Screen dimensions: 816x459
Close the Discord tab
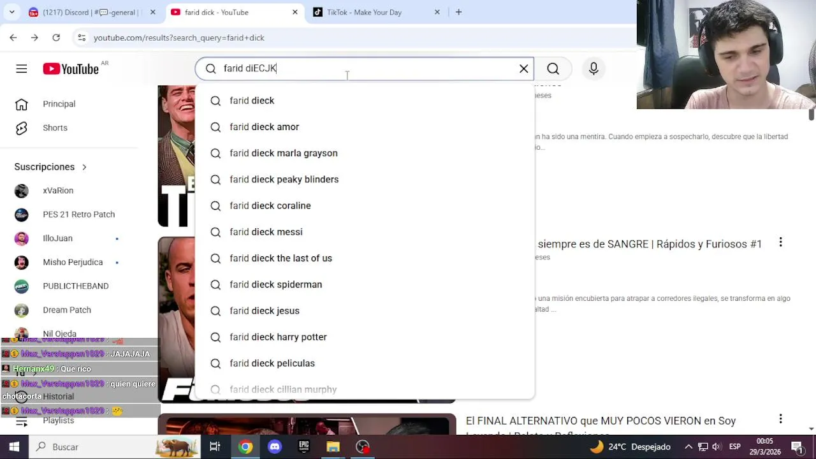[x=152, y=12]
